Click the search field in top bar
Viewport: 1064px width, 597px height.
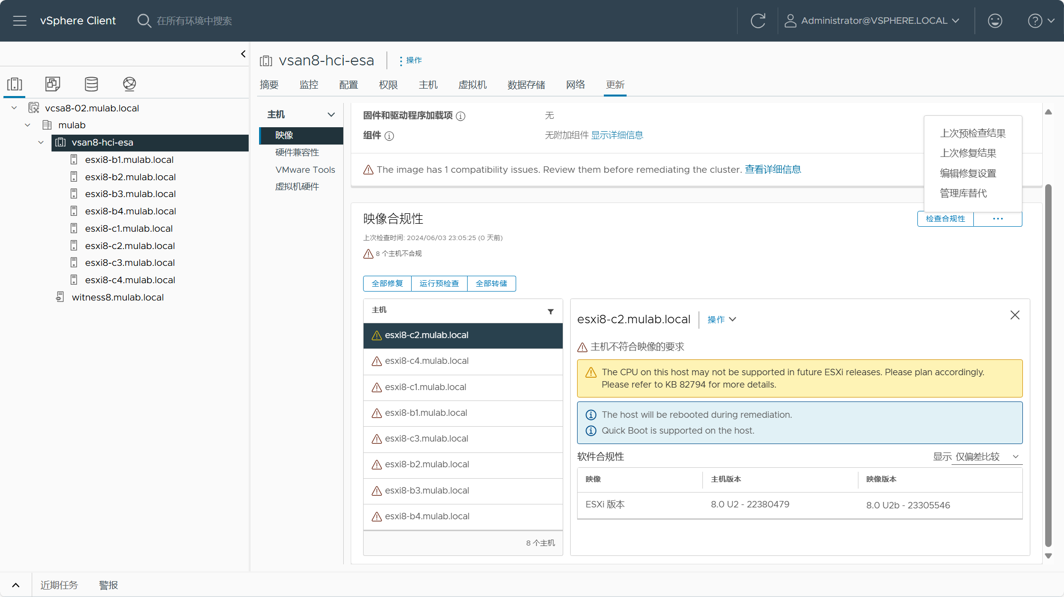tap(194, 21)
